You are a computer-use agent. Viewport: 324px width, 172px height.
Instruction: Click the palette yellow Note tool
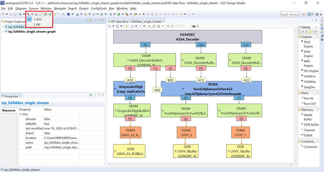click(x=309, y=32)
